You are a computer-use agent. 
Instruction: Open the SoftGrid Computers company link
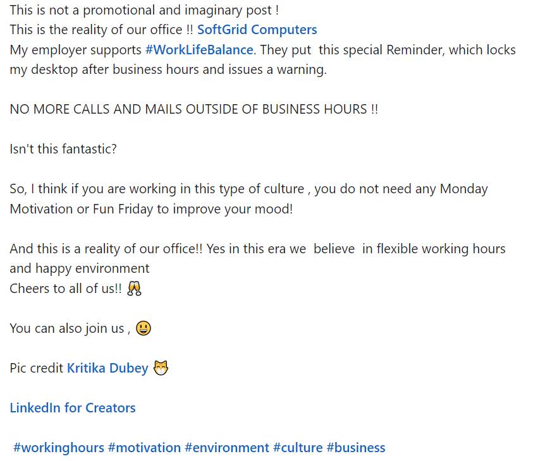pos(257,30)
